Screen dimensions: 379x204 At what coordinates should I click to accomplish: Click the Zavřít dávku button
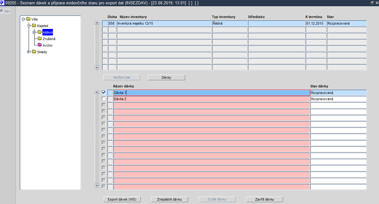click(265, 199)
